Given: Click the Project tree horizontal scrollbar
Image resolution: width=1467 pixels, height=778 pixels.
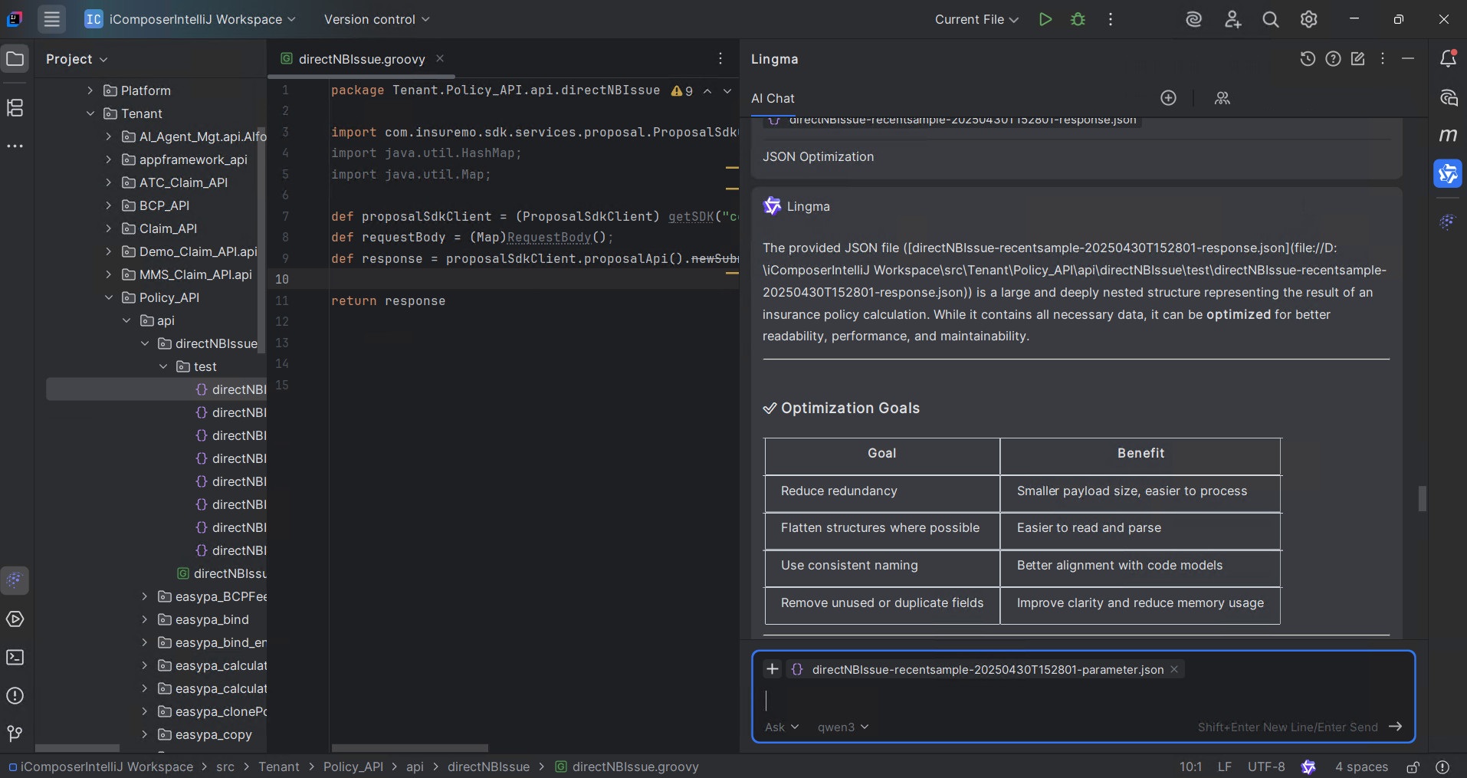Looking at the screenshot, I should pos(77,748).
